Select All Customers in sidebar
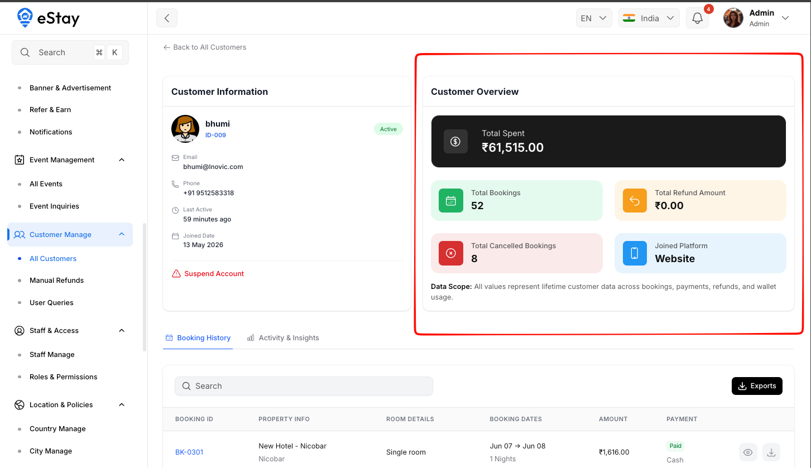 tap(53, 259)
